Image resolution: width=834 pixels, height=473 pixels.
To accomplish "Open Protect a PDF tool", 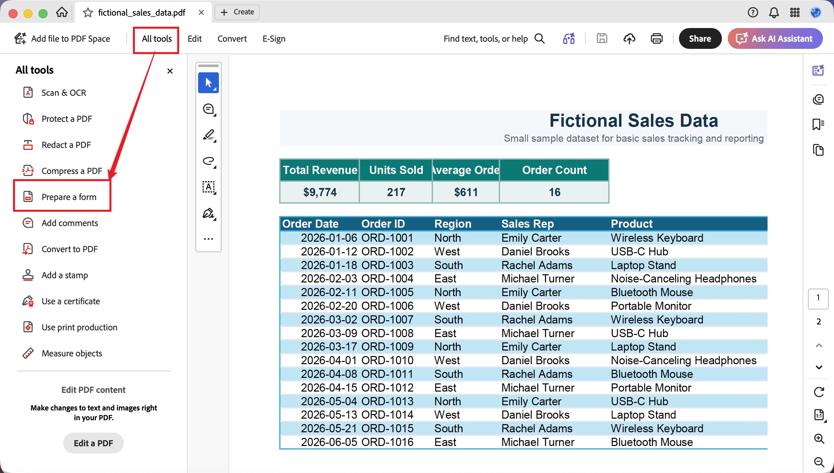I will click(57, 119).
